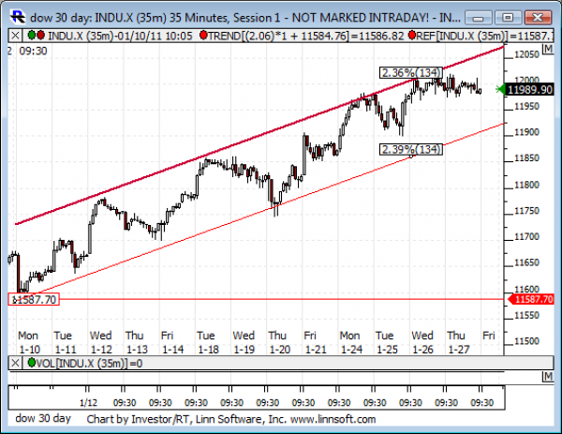Click the M button on price scale

click(547, 49)
